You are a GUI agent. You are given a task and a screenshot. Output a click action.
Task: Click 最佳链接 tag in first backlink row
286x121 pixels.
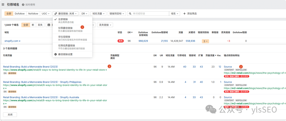(12, 73)
